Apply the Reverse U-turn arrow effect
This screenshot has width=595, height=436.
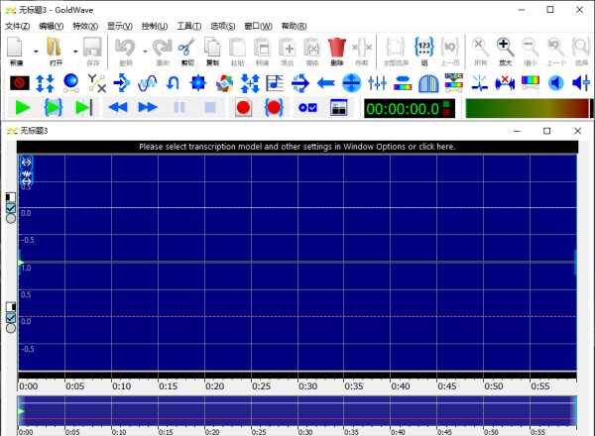coord(173,83)
